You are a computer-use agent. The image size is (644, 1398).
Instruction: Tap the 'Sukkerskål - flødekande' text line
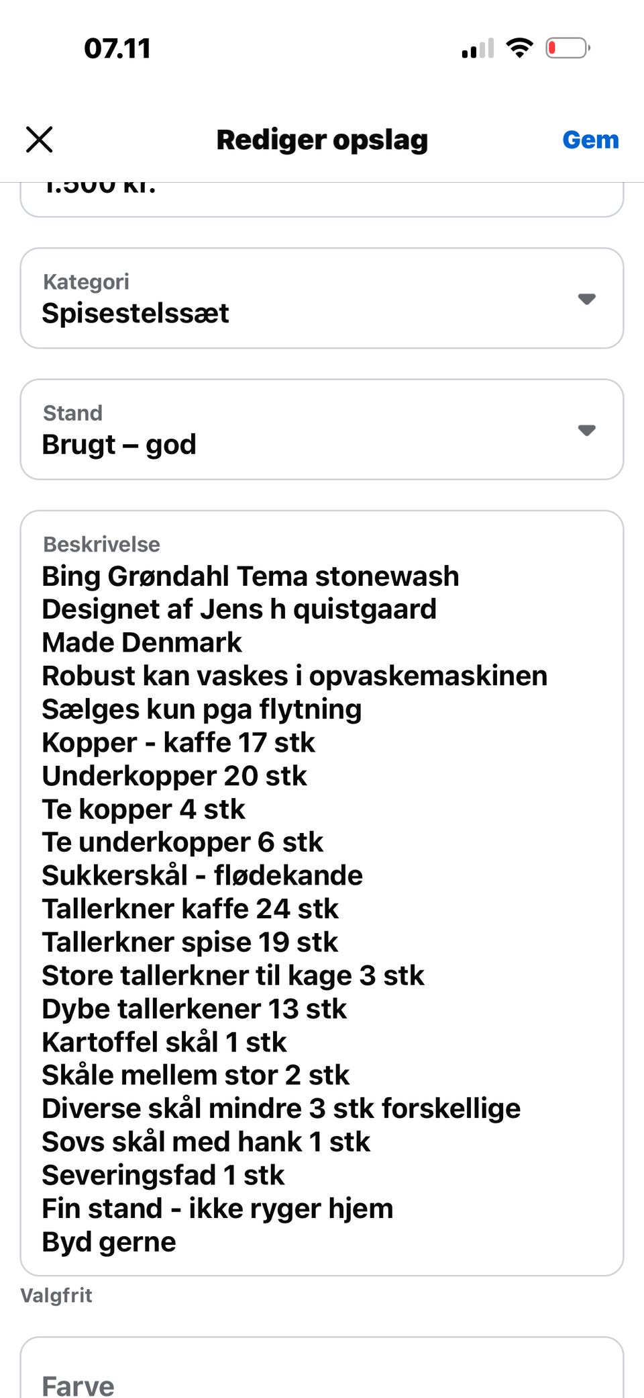(202, 875)
